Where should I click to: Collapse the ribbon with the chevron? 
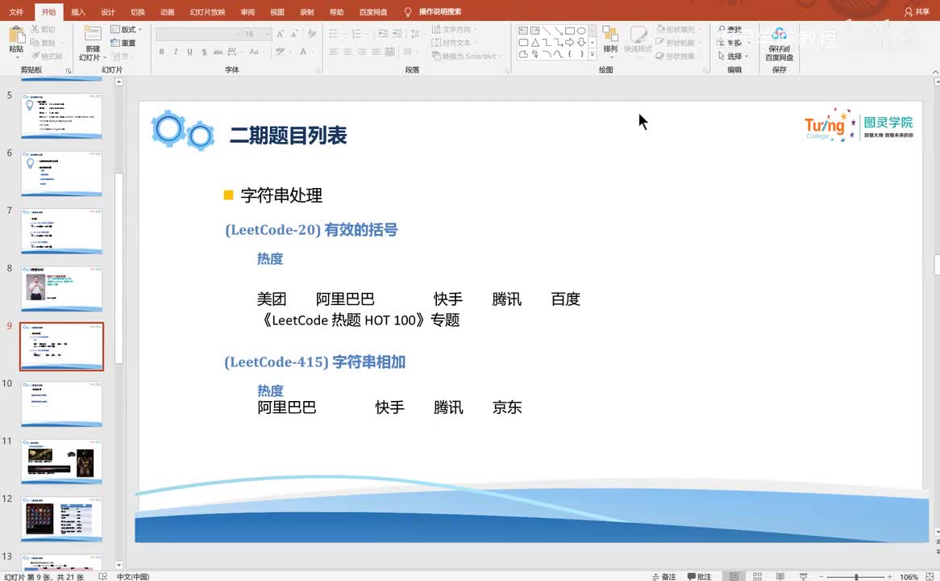[x=935, y=72]
